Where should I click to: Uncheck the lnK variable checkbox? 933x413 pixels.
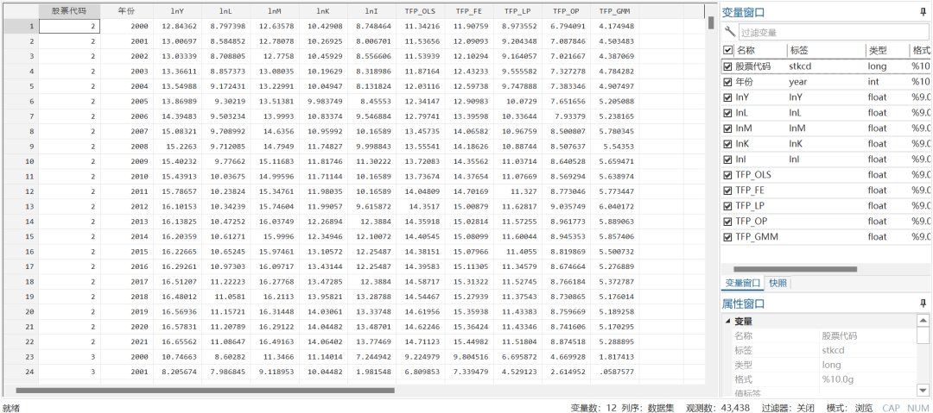pyautogui.click(x=727, y=143)
